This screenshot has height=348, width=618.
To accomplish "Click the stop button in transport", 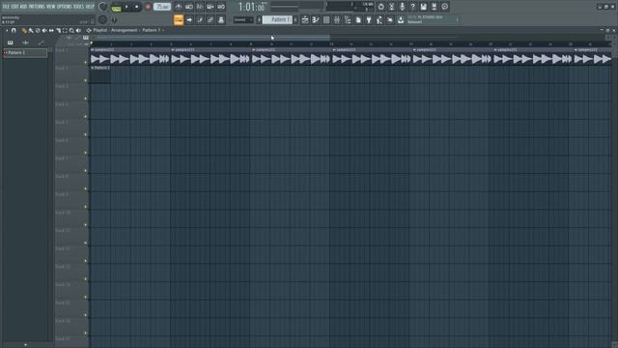I will (x=137, y=7).
